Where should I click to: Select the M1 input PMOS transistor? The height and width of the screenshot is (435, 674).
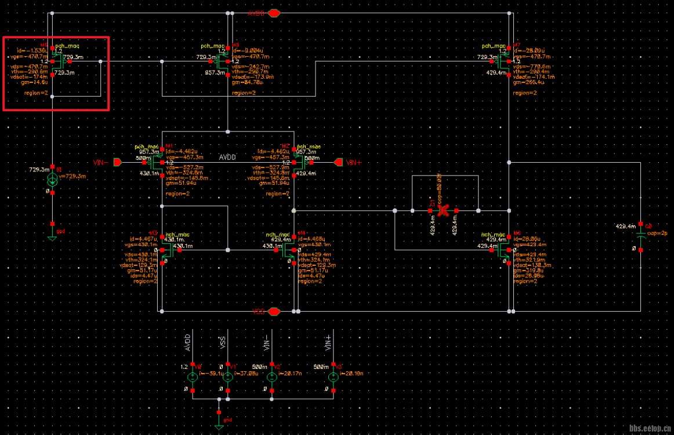pyautogui.click(x=154, y=163)
